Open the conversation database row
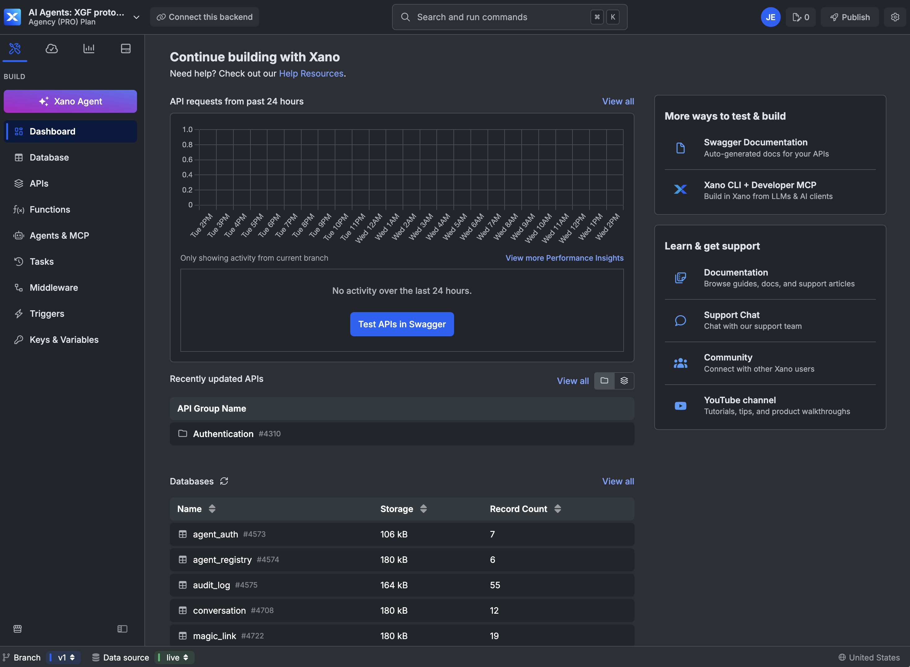Screen dimensions: 910x667 pyautogui.click(x=402, y=611)
